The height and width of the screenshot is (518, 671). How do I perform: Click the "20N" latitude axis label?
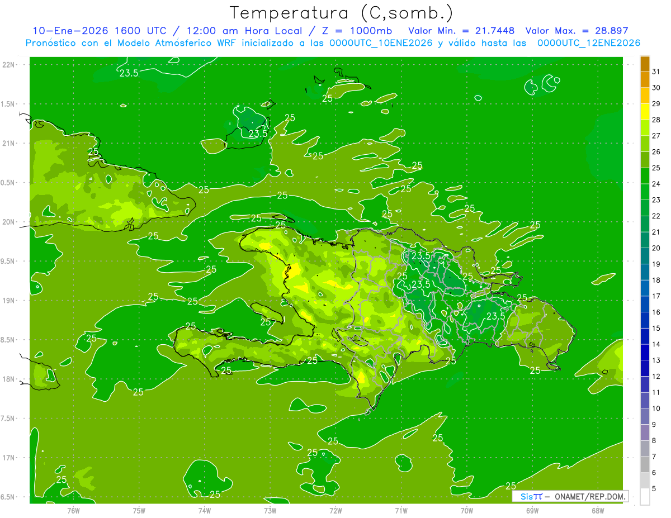click(9, 222)
